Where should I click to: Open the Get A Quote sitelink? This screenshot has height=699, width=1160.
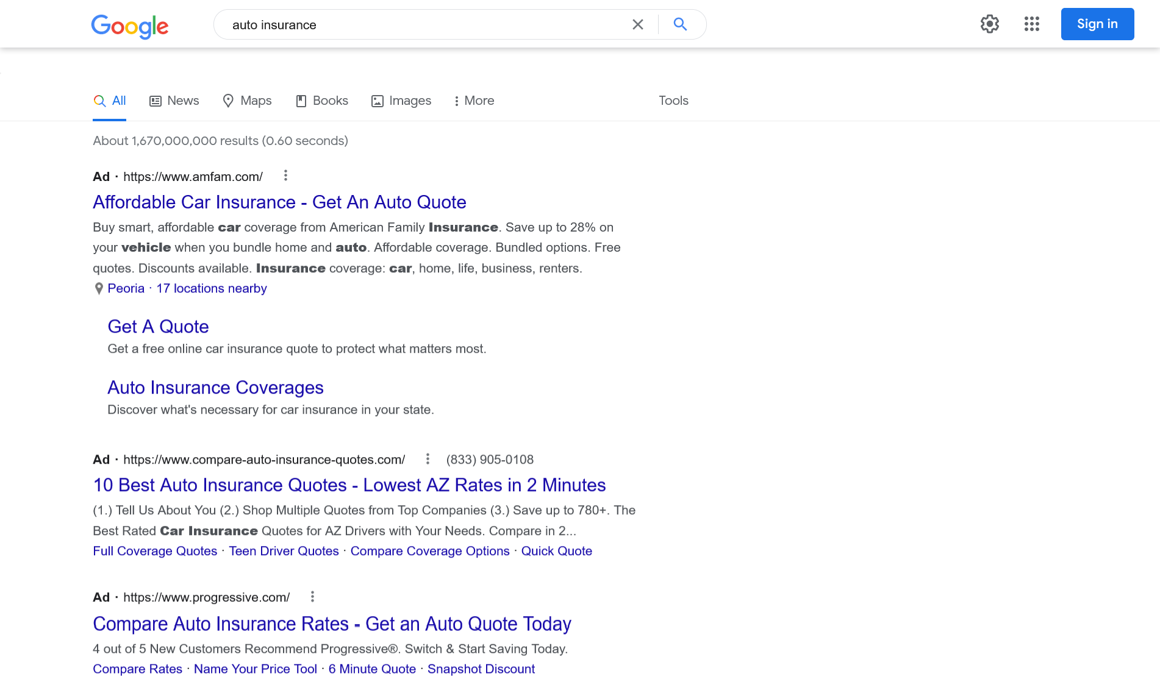[x=158, y=327]
